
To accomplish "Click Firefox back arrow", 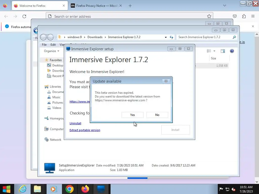I will coord(6,16).
